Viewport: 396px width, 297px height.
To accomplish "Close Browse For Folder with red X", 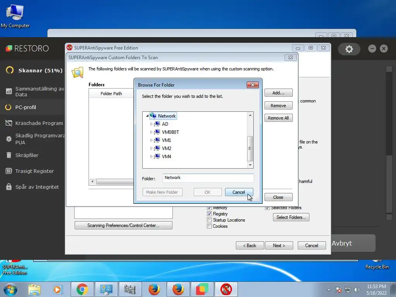I will click(253, 85).
